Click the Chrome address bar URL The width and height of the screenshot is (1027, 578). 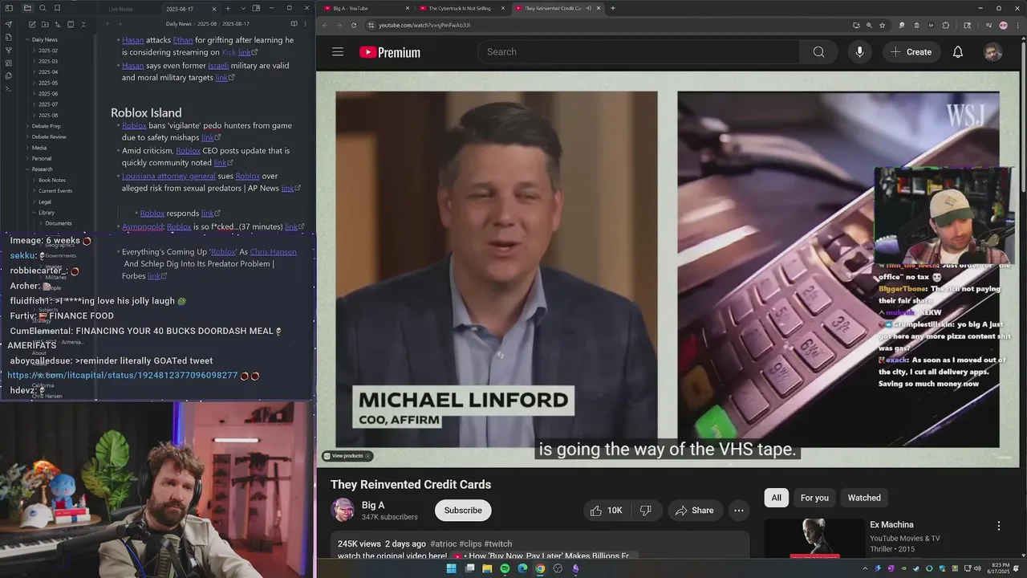coord(424,25)
